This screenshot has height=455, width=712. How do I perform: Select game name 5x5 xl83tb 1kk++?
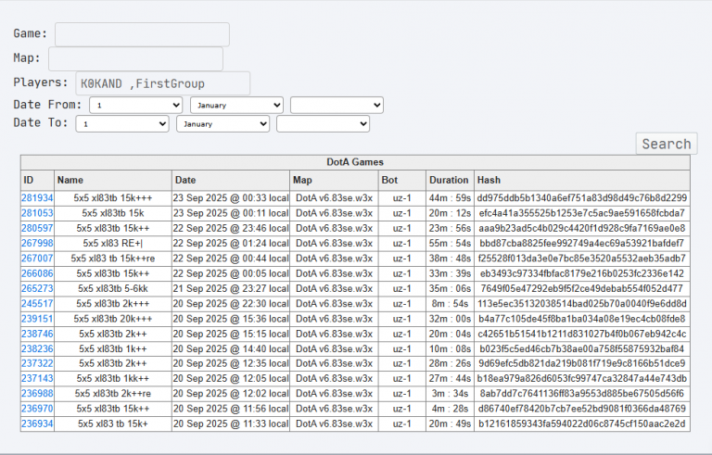(113, 378)
